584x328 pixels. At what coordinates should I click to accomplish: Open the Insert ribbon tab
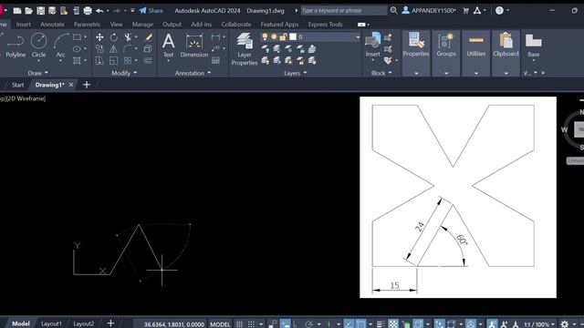pyautogui.click(x=24, y=25)
